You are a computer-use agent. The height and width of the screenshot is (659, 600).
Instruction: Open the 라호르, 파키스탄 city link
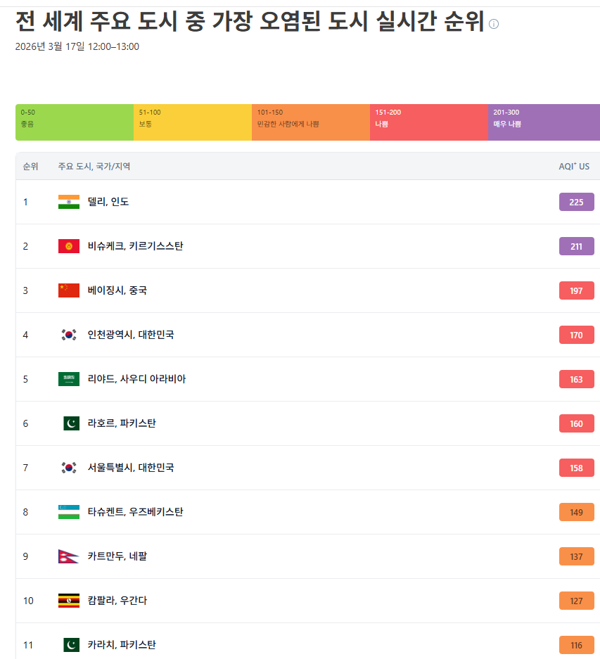click(122, 423)
